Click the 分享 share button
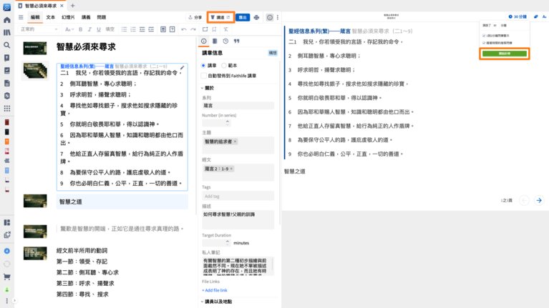 pos(195,17)
